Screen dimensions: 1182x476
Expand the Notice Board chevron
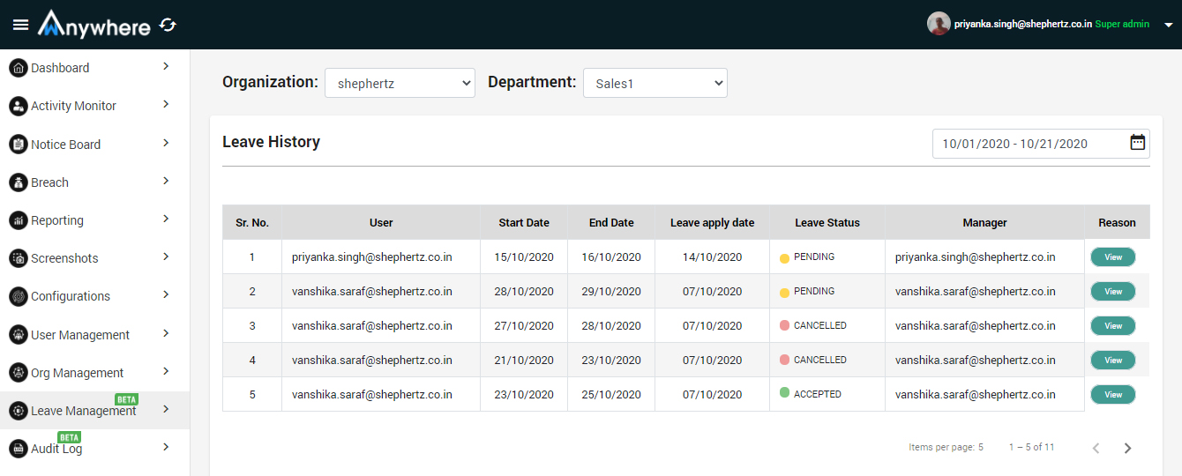(x=166, y=143)
